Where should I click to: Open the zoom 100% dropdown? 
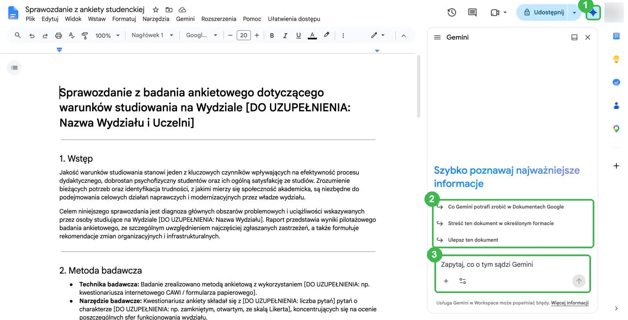click(x=107, y=36)
